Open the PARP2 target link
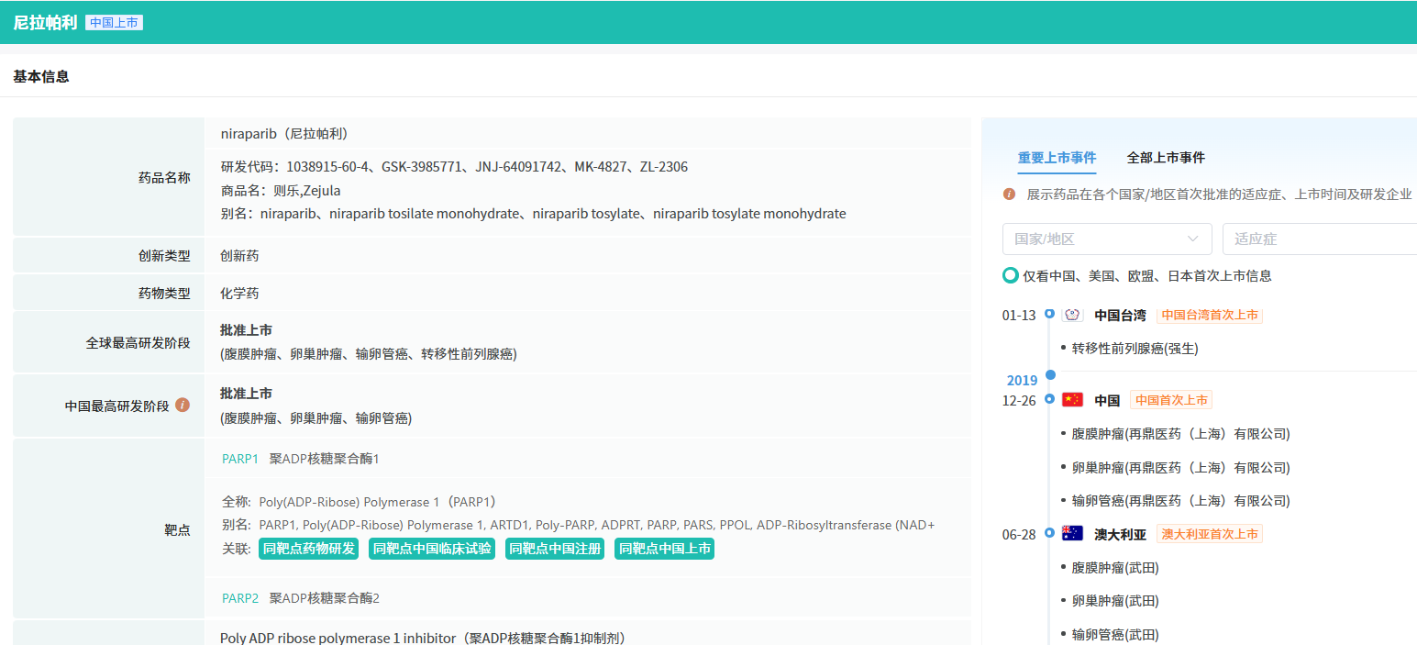This screenshot has width=1417, height=645. 240,598
